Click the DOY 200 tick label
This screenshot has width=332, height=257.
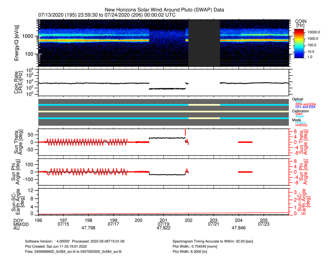point(139,220)
